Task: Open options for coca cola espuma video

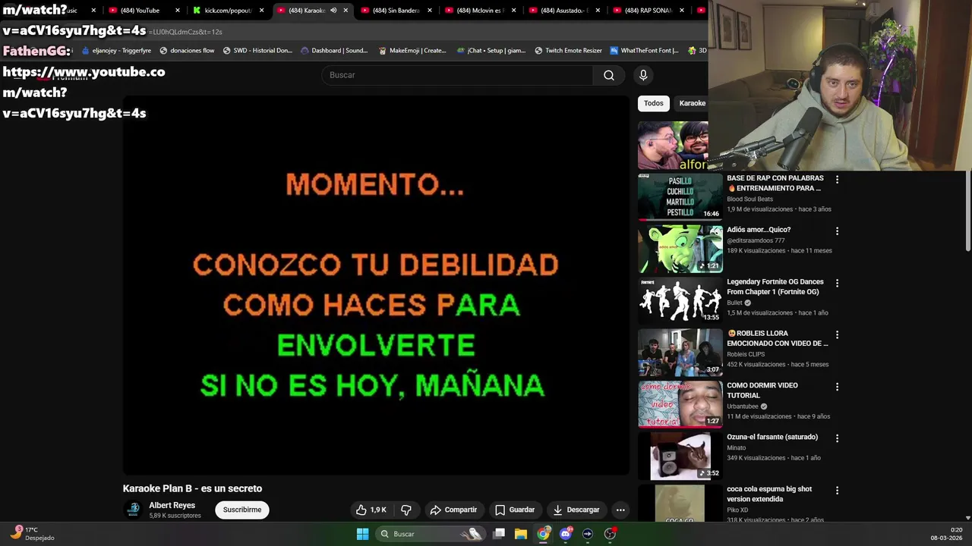Action: (837, 491)
